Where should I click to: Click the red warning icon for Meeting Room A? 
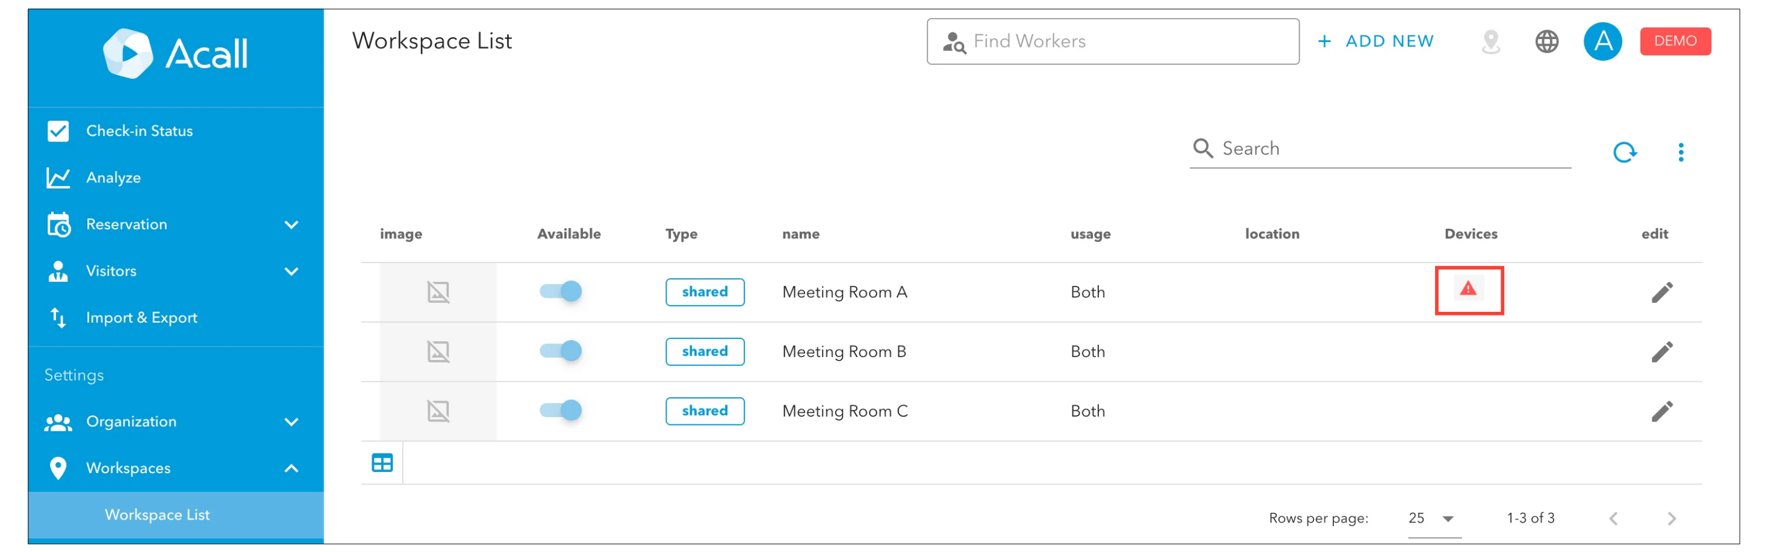point(1468,289)
